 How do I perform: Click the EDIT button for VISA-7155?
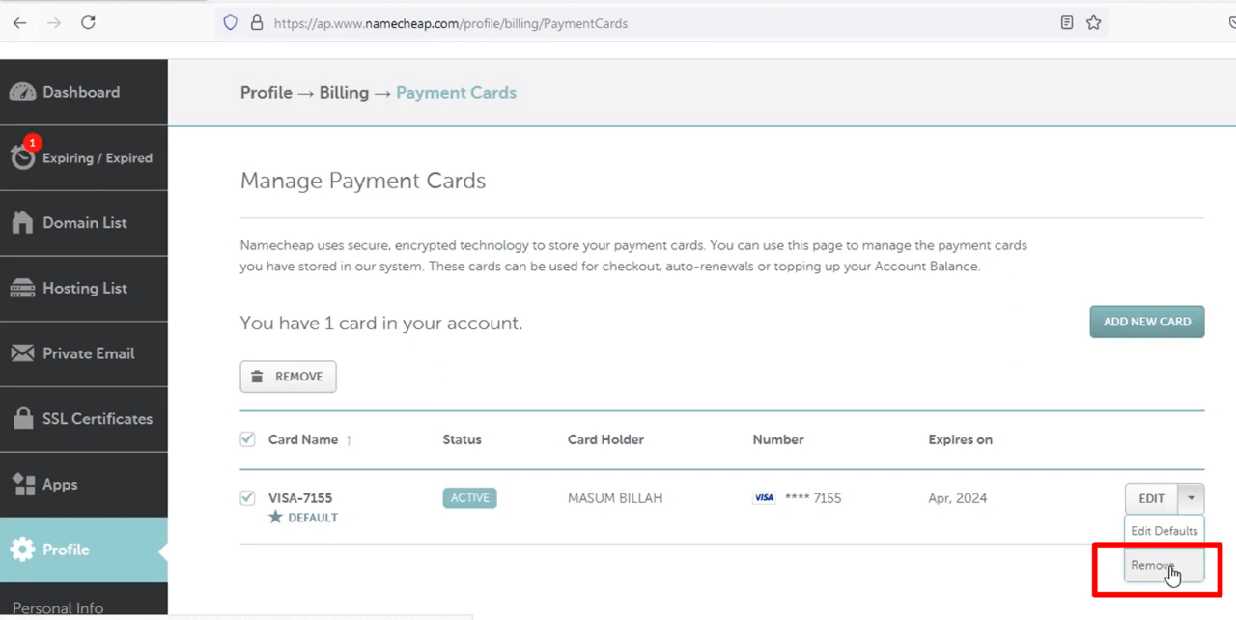click(1151, 498)
